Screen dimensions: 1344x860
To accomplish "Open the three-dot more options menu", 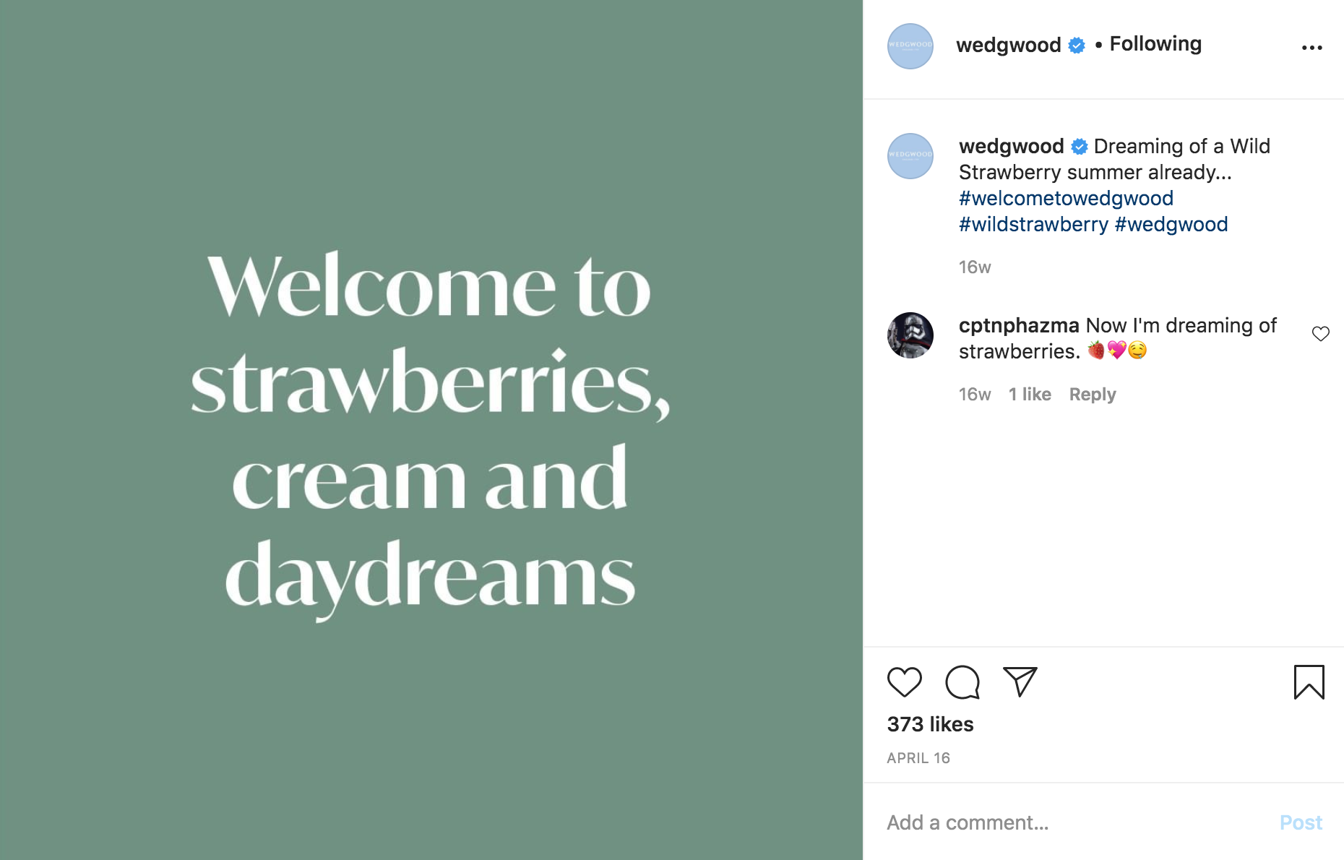I will point(1311,48).
